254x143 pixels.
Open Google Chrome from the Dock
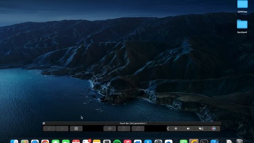(45, 141)
